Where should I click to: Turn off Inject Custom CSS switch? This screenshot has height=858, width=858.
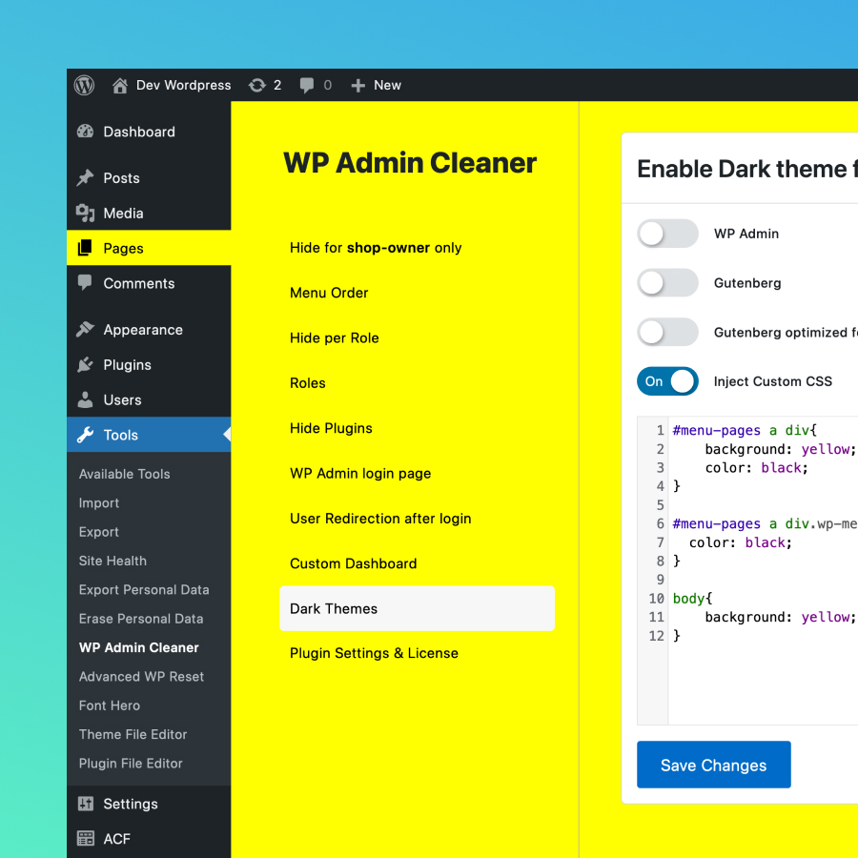[667, 381]
